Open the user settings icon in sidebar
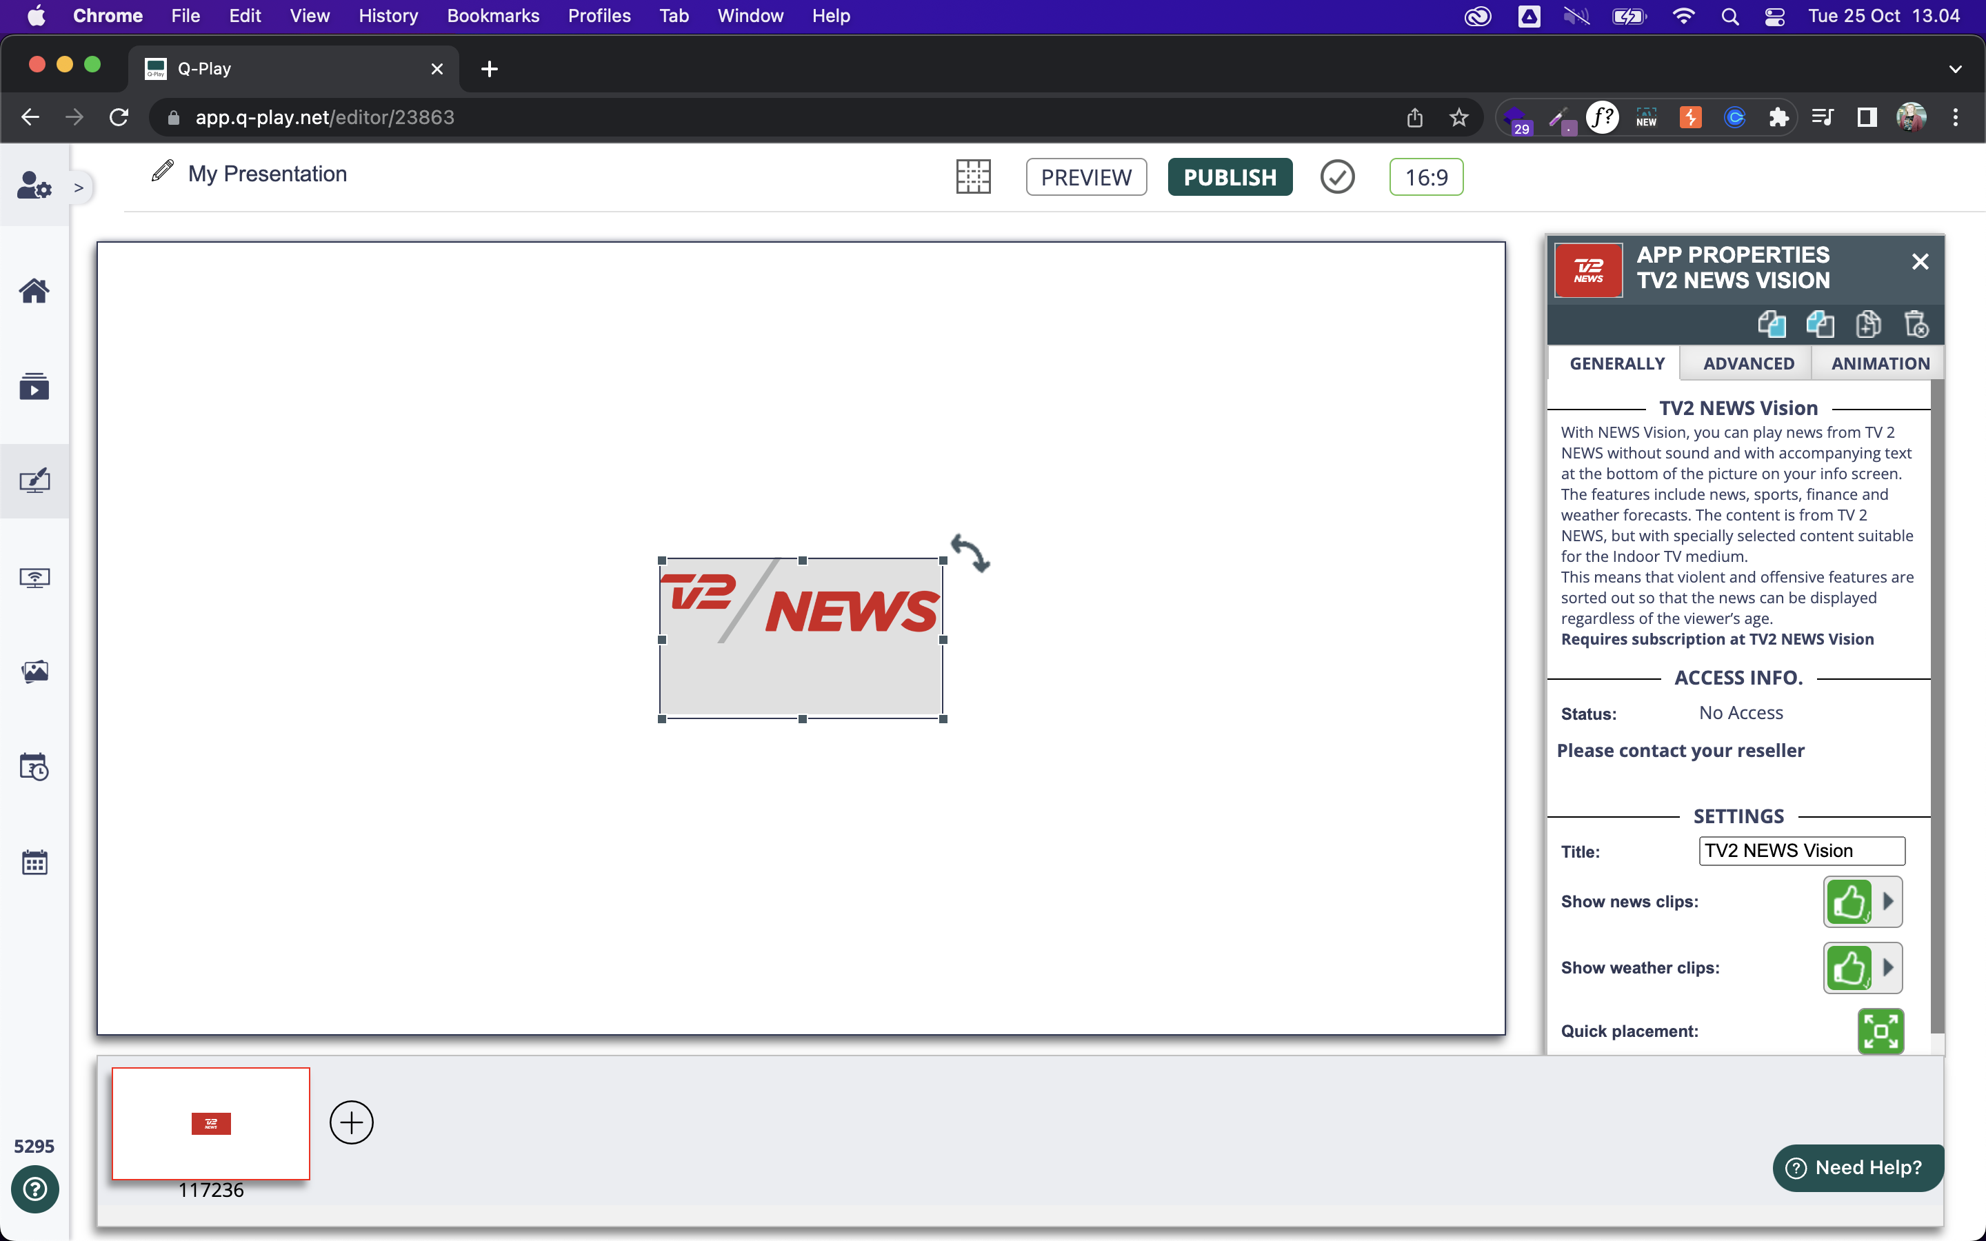The height and width of the screenshot is (1241, 1986). coord(34,185)
